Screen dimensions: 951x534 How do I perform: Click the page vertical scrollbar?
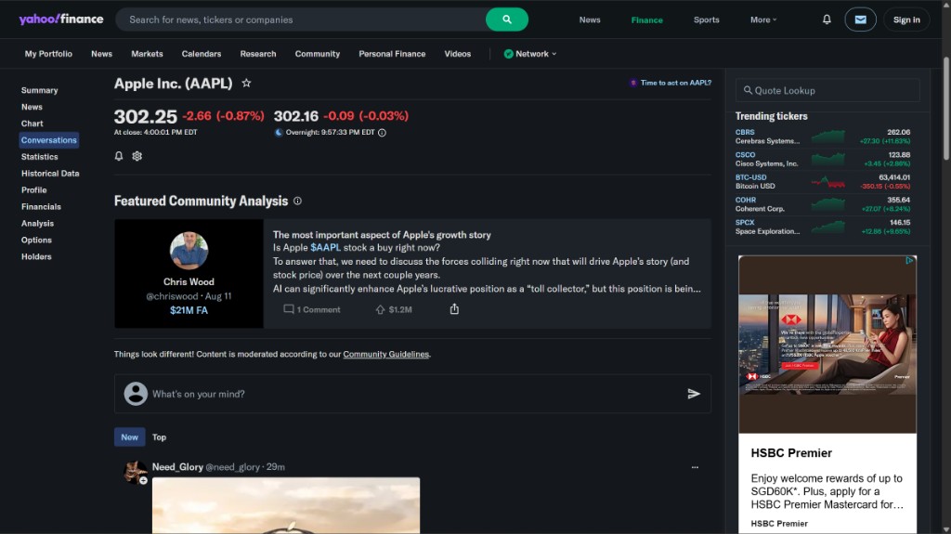pos(946,110)
